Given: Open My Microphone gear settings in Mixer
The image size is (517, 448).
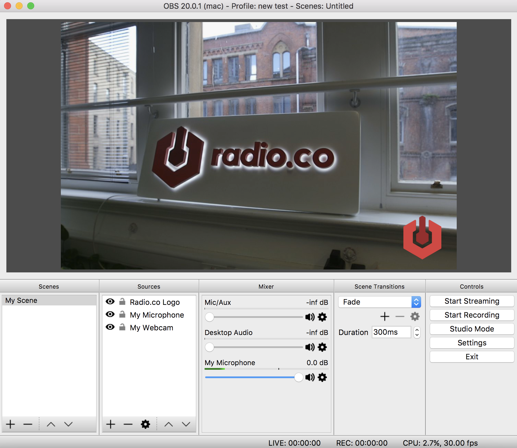Looking at the screenshot, I should click(322, 377).
